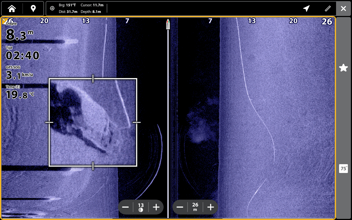Open the sensitivity 13 setting
The image size is (352, 220).
pyautogui.click(x=141, y=207)
